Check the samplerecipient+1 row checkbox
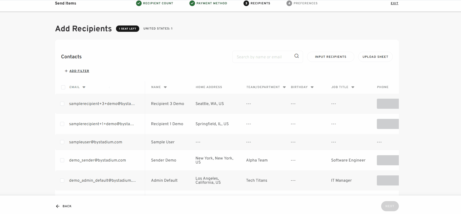 (x=62, y=124)
